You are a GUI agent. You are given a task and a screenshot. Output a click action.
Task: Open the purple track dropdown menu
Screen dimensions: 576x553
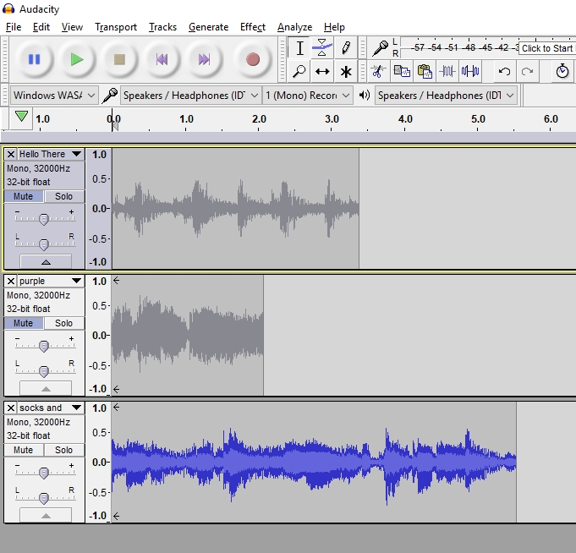tap(76, 282)
